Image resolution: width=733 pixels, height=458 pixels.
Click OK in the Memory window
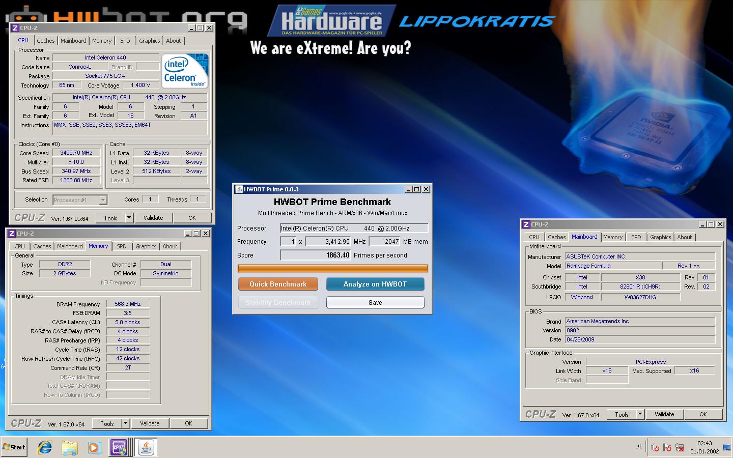click(188, 423)
